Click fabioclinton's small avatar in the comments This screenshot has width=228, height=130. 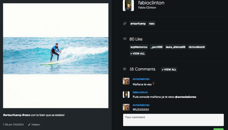pyautogui.click(x=126, y=94)
